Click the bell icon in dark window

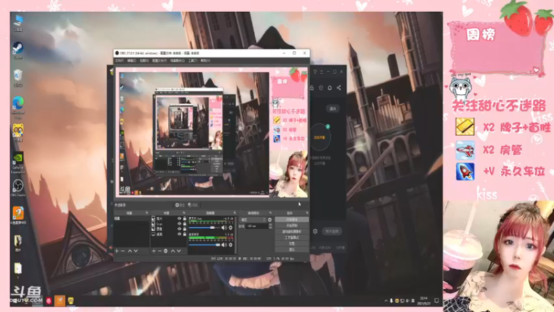[330, 88]
